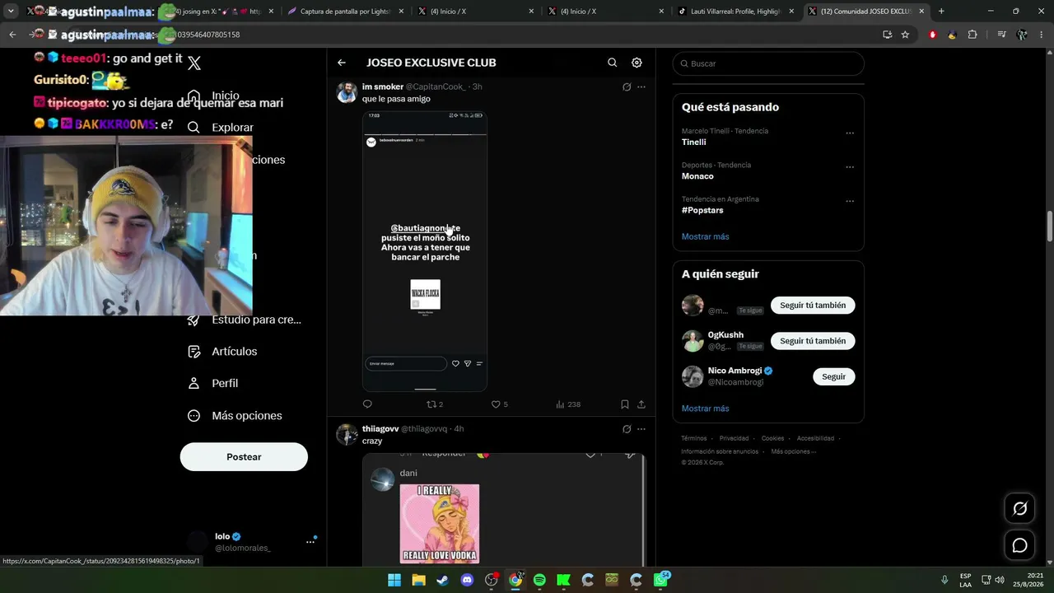Follow Nico Ambrogi
The width and height of the screenshot is (1054, 593).
click(x=833, y=376)
